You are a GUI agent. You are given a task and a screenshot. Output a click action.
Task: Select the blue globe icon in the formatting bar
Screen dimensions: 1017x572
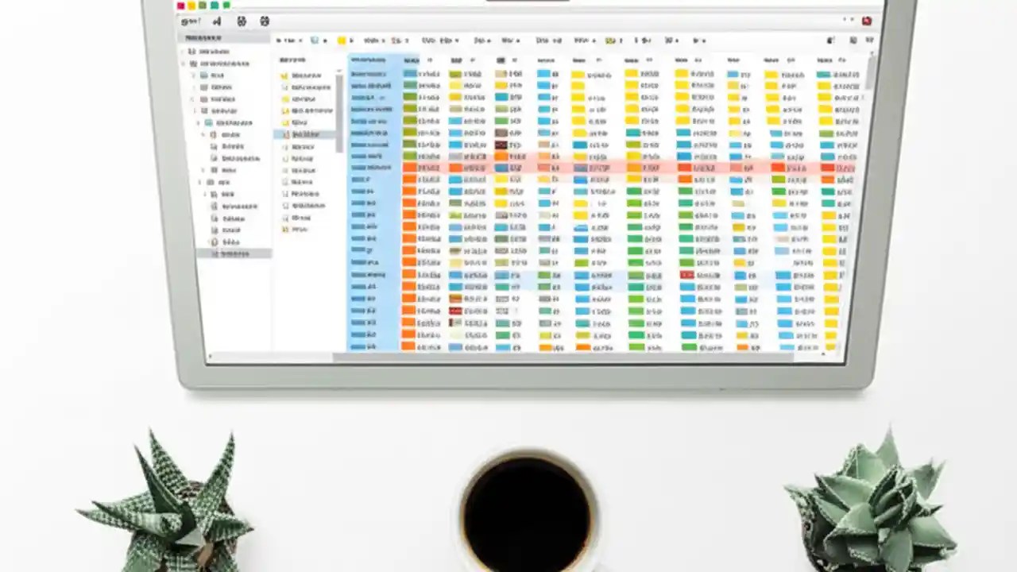tap(314, 40)
